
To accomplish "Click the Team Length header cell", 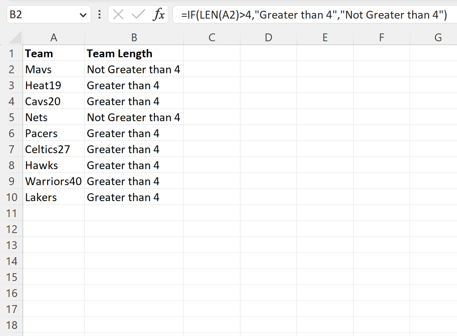I will point(134,53).
